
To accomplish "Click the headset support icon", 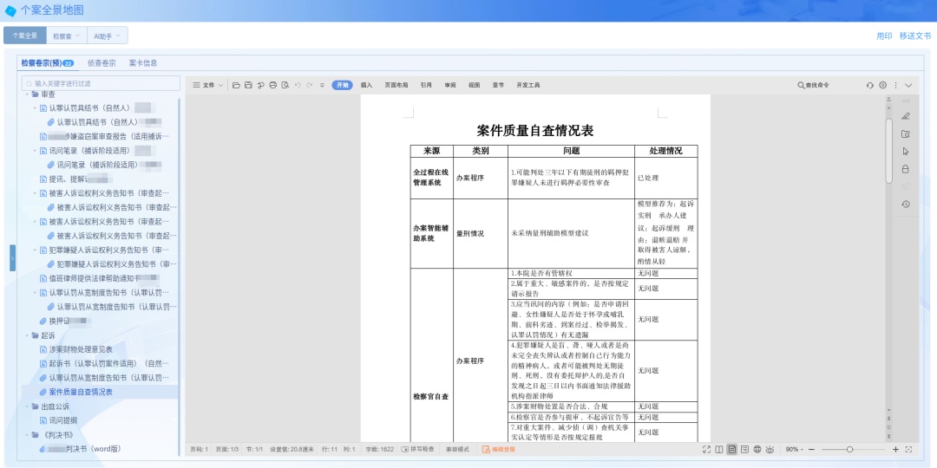I will point(870,85).
